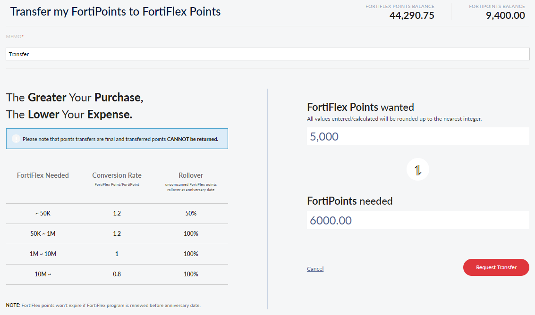Click the swap arrows conversion icon
Viewport: 535px width, 315px height.
click(418, 169)
